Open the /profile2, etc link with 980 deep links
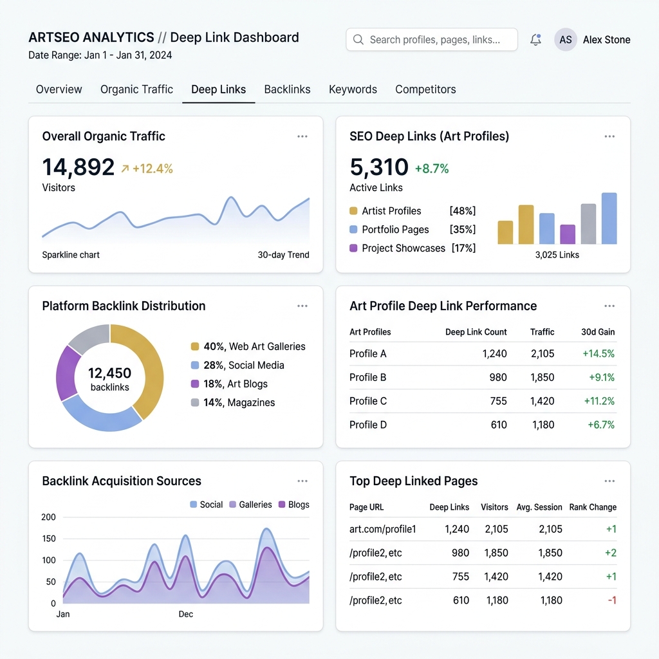 pos(375,553)
